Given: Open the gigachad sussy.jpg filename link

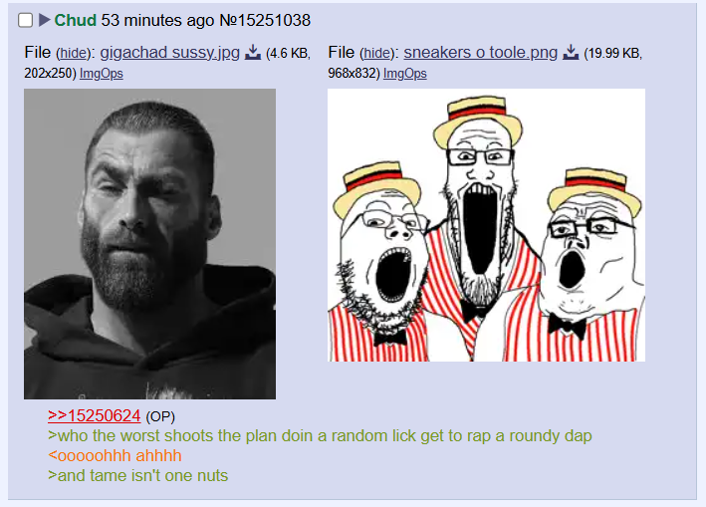Looking at the screenshot, I should (169, 53).
